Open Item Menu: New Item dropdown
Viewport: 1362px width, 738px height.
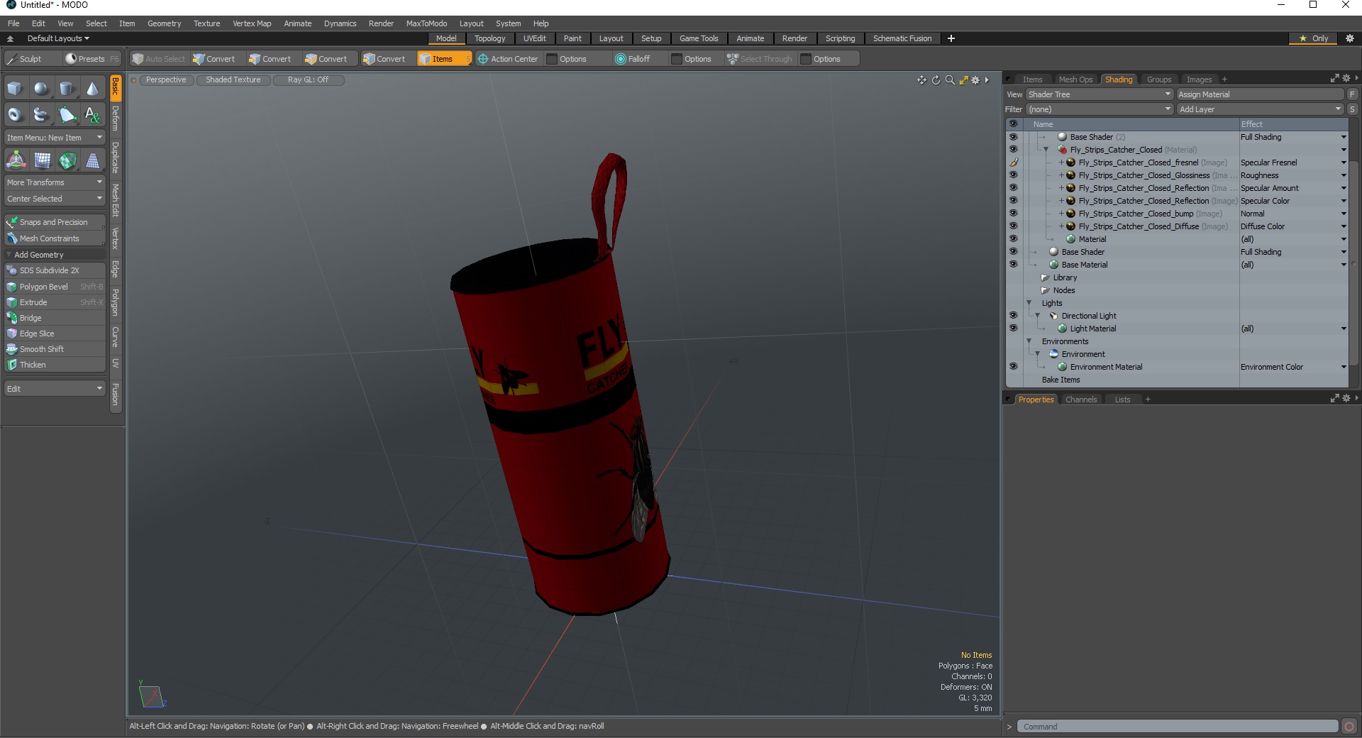click(x=55, y=138)
